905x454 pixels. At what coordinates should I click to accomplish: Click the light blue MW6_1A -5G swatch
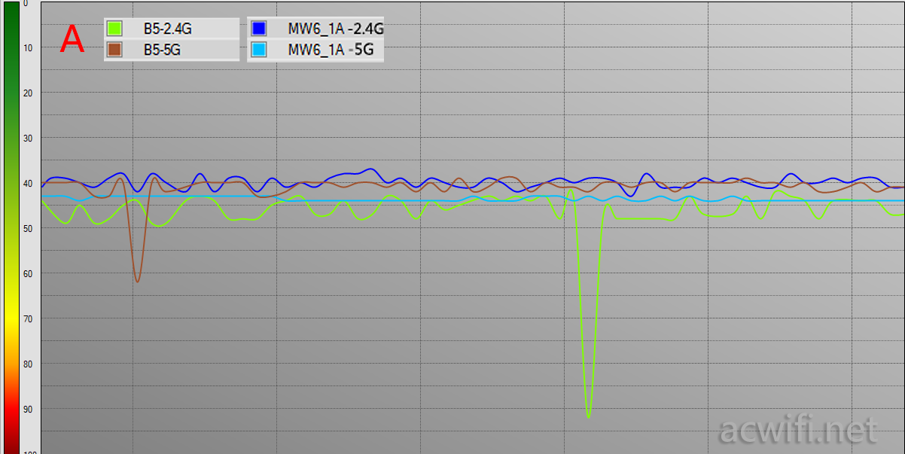259,50
